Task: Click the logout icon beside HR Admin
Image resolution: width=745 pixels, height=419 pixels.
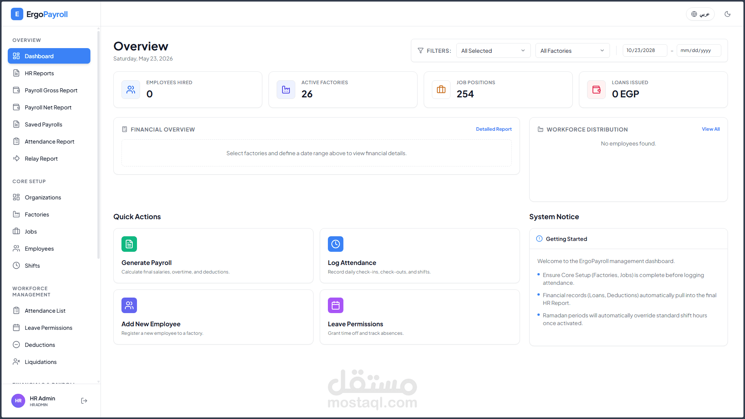Action: [x=84, y=401]
